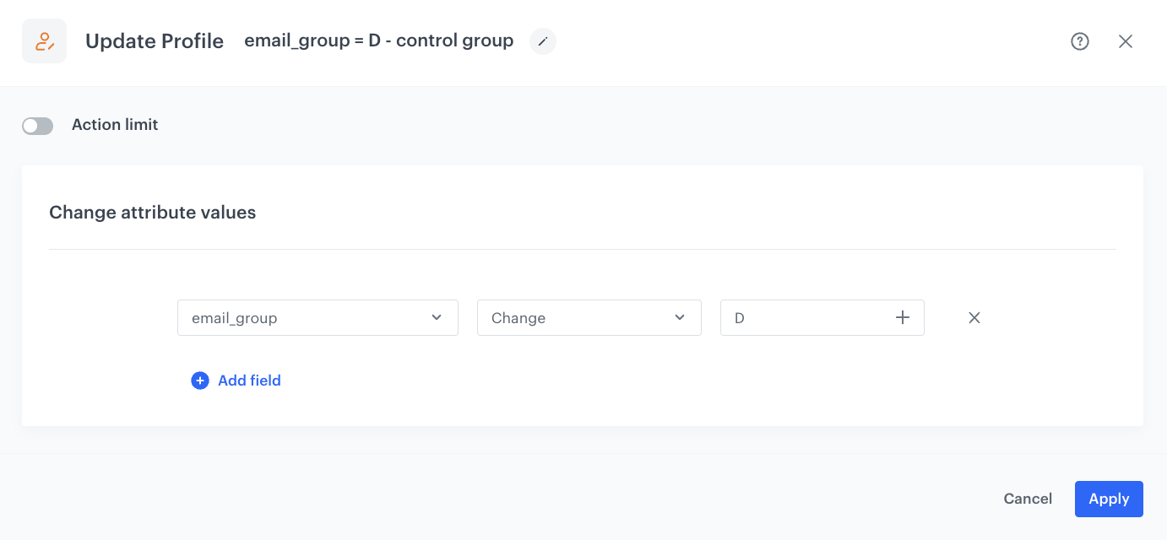Close the Update Profile dialog

(x=1126, y=40)
